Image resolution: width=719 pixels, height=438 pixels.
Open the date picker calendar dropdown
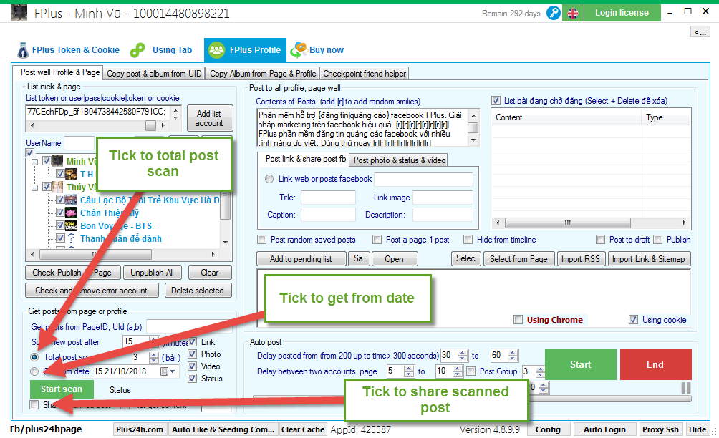pos(168,371)
